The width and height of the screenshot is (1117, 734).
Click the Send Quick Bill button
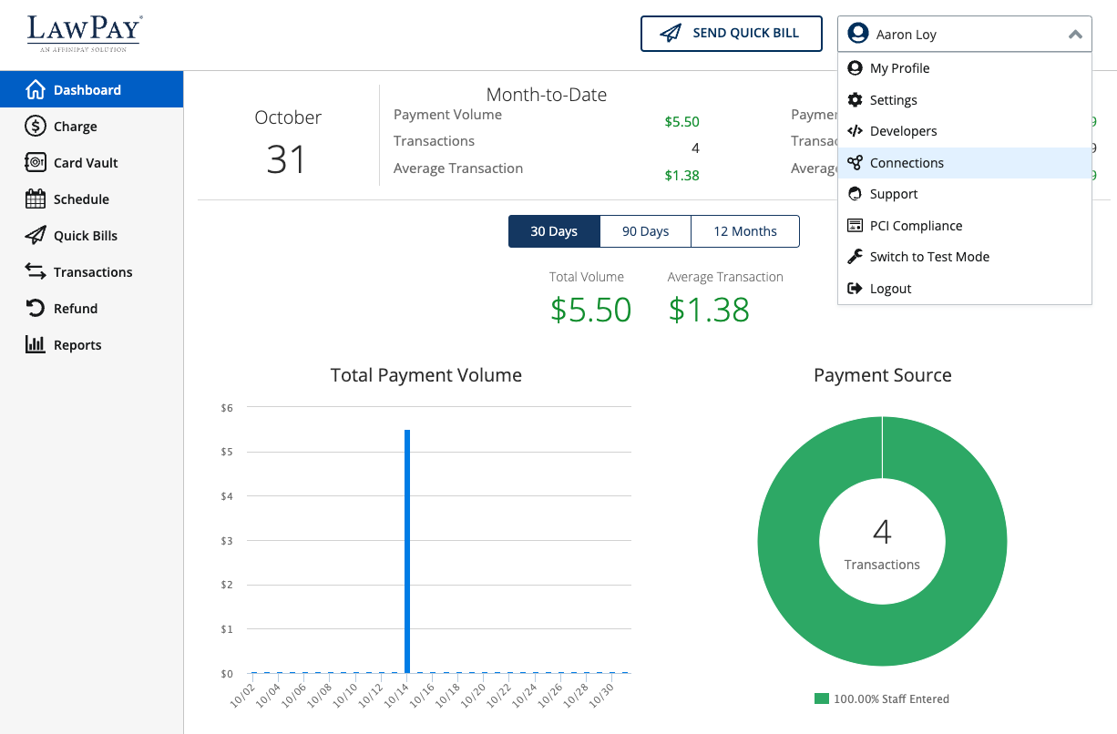tap(731, 34)
